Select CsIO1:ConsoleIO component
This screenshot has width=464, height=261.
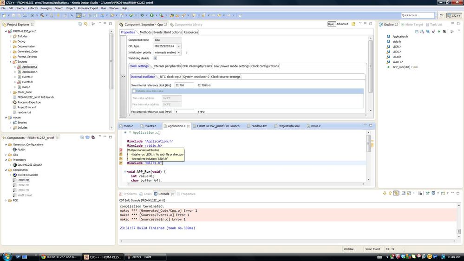coord(27,175)
